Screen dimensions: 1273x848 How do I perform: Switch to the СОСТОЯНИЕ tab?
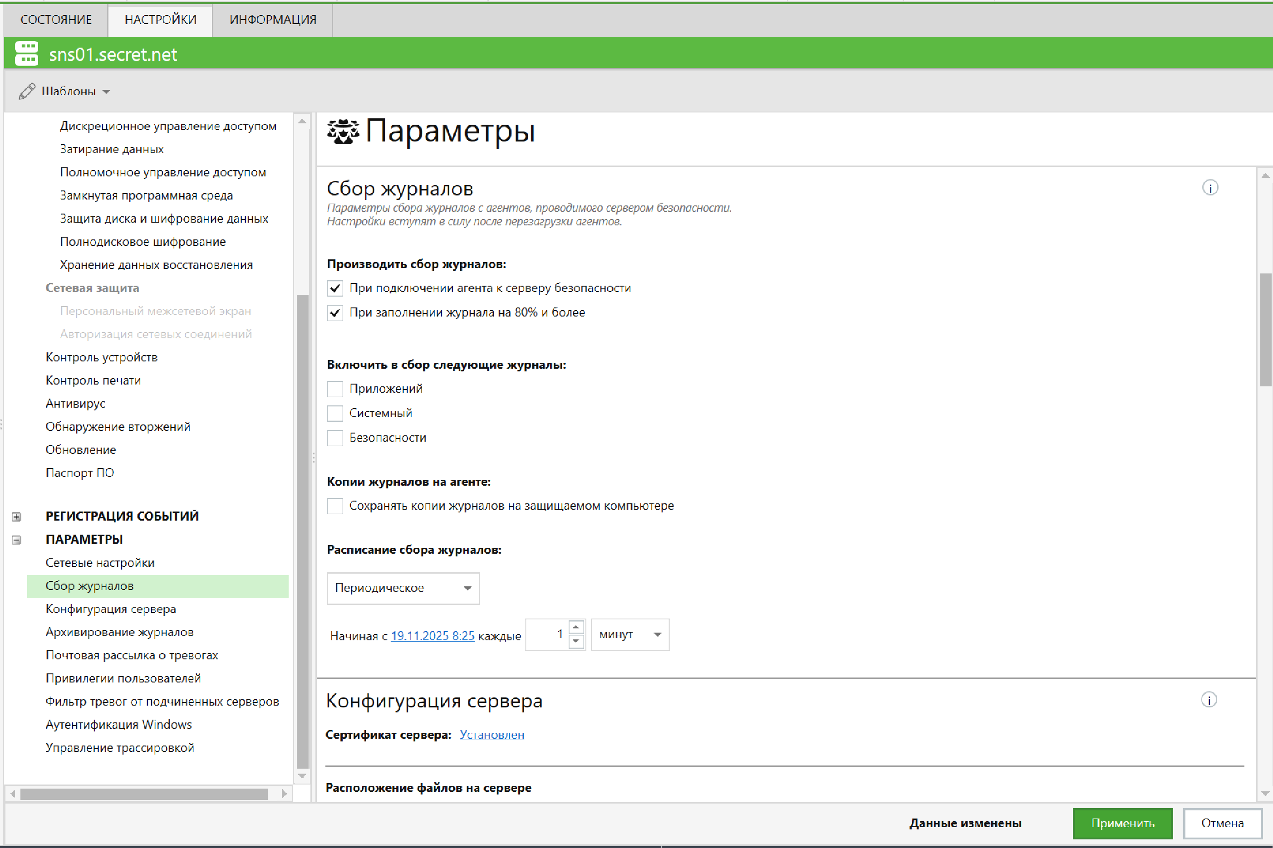pos(56,20)
